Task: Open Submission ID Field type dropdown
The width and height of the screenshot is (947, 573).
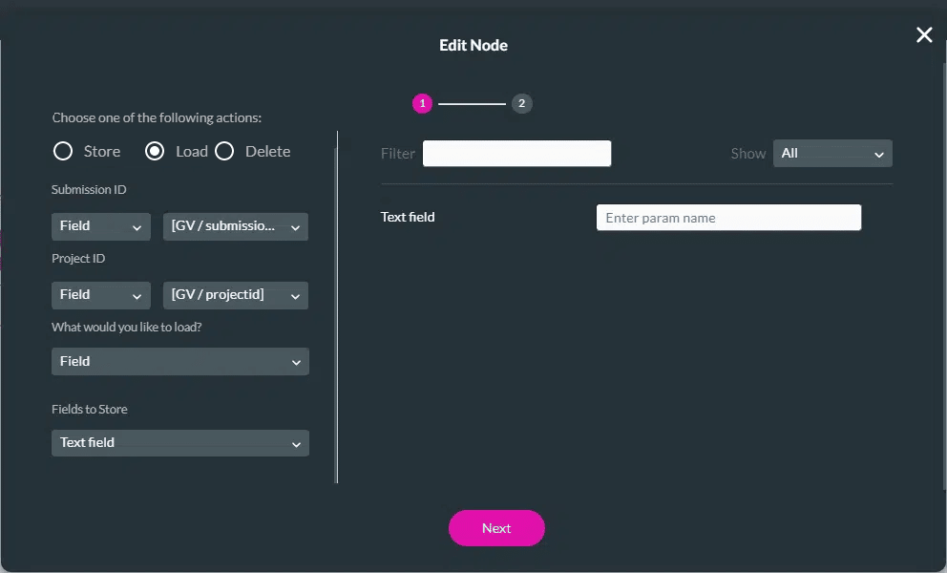Action: click(x=100, y=226)
